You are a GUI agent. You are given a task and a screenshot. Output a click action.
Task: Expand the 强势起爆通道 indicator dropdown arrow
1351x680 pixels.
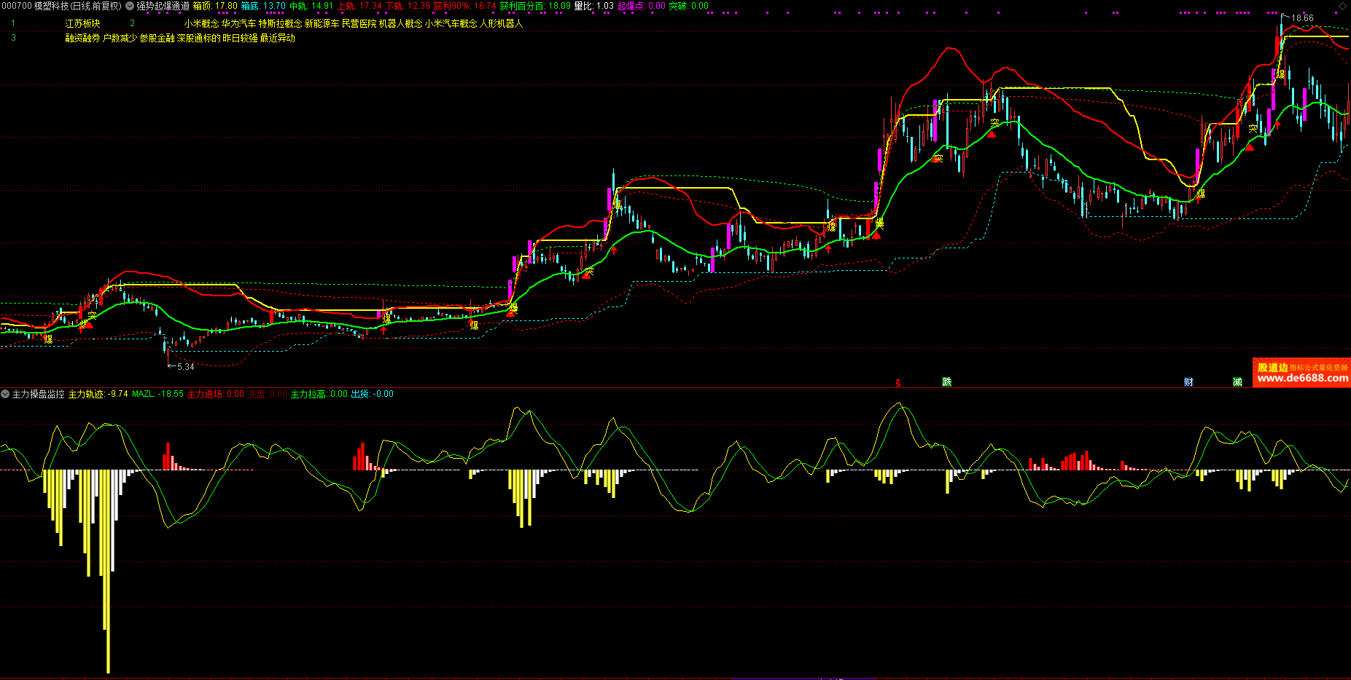(x=130, y=6)
